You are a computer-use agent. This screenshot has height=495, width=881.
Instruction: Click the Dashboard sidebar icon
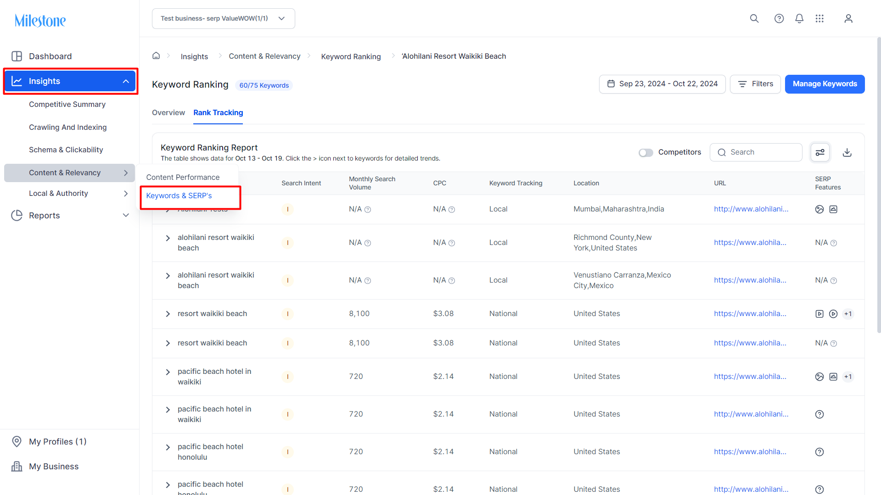(x=17, y=56)
